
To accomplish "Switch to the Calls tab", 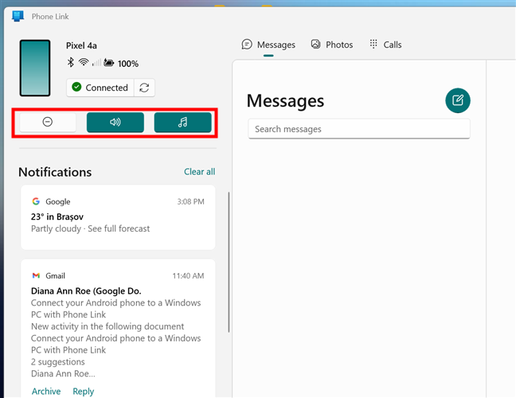I will [385, 45].
